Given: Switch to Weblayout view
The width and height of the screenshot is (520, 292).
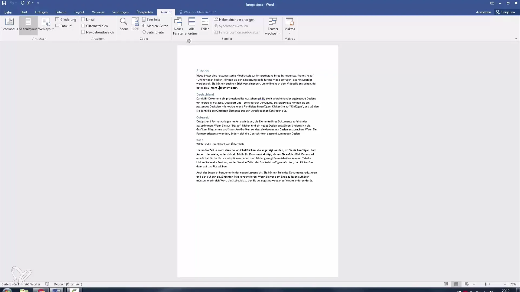Looking at the screenshot, I should pos(46,25).
